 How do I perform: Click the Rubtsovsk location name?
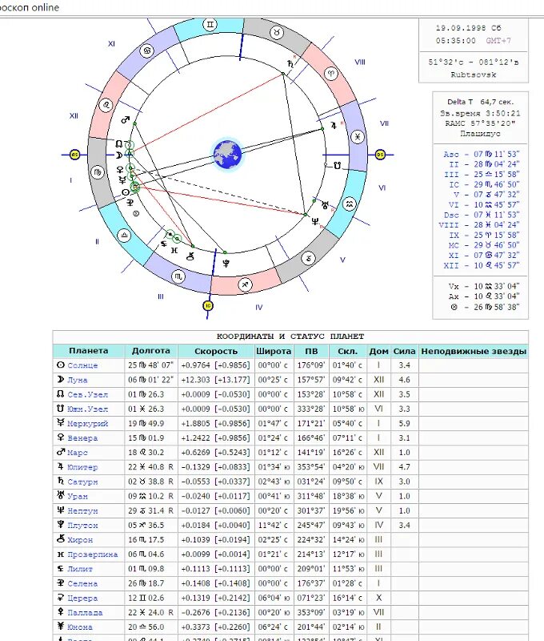474,75
